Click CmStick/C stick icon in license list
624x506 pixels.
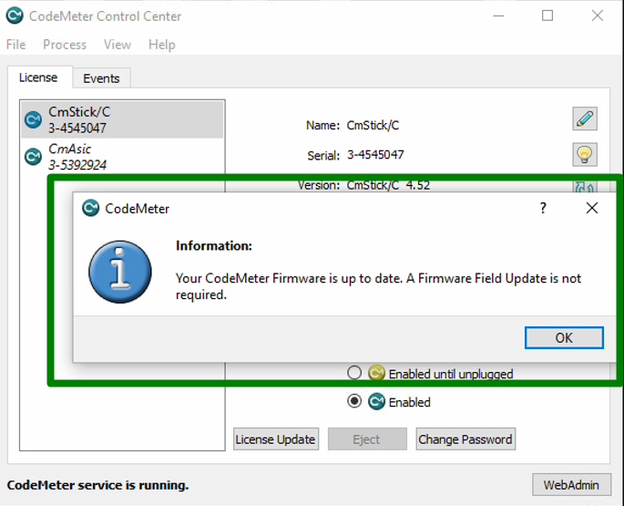tap(33, 119)
